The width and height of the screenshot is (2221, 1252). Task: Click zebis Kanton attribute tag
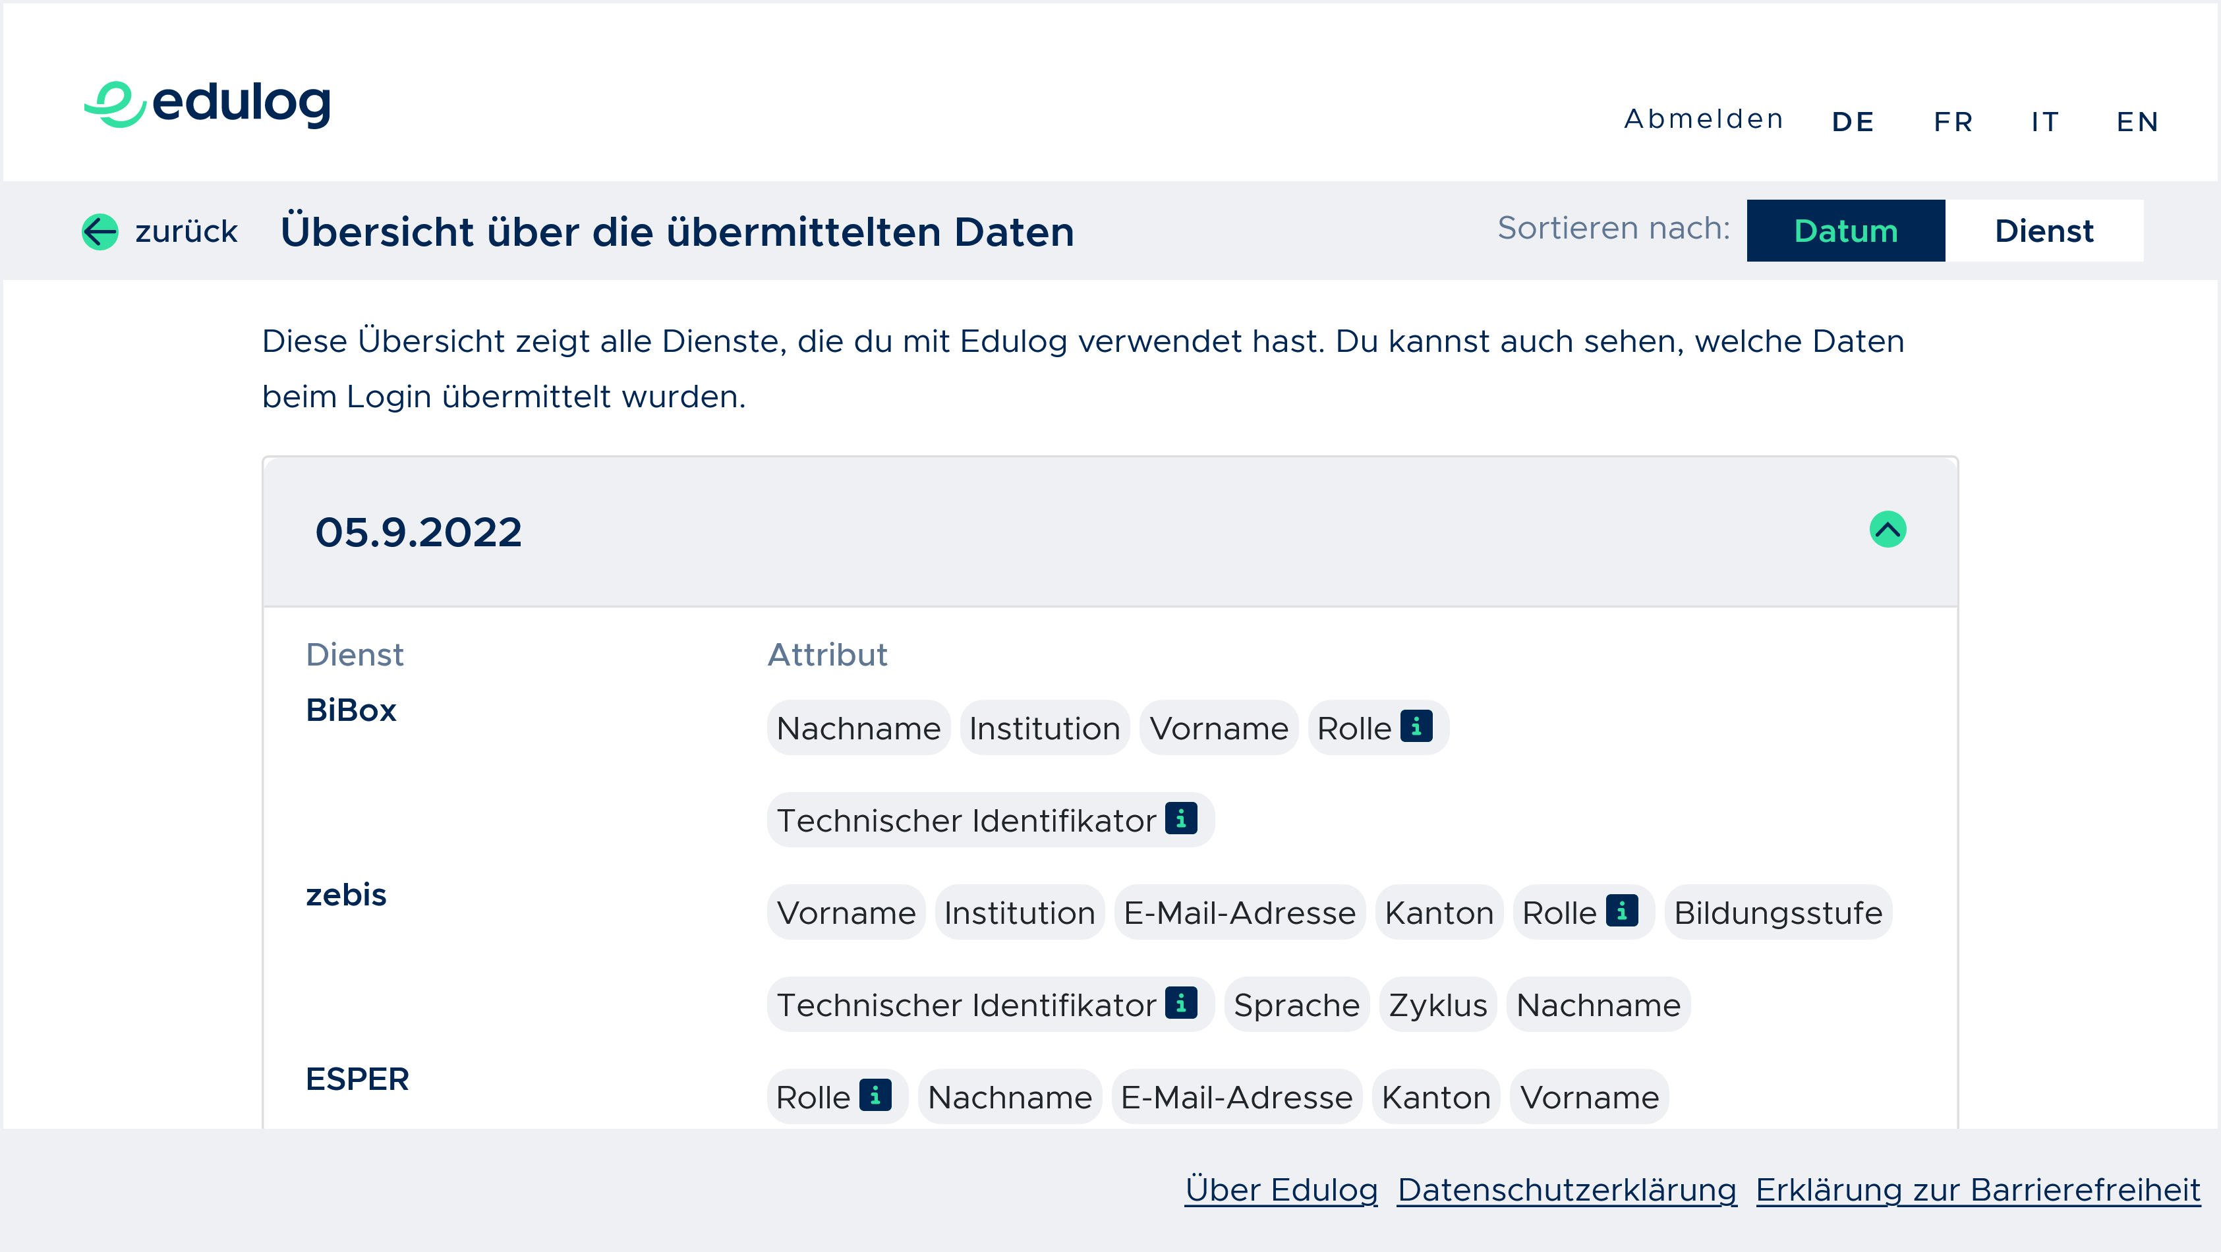(1439, 912)
